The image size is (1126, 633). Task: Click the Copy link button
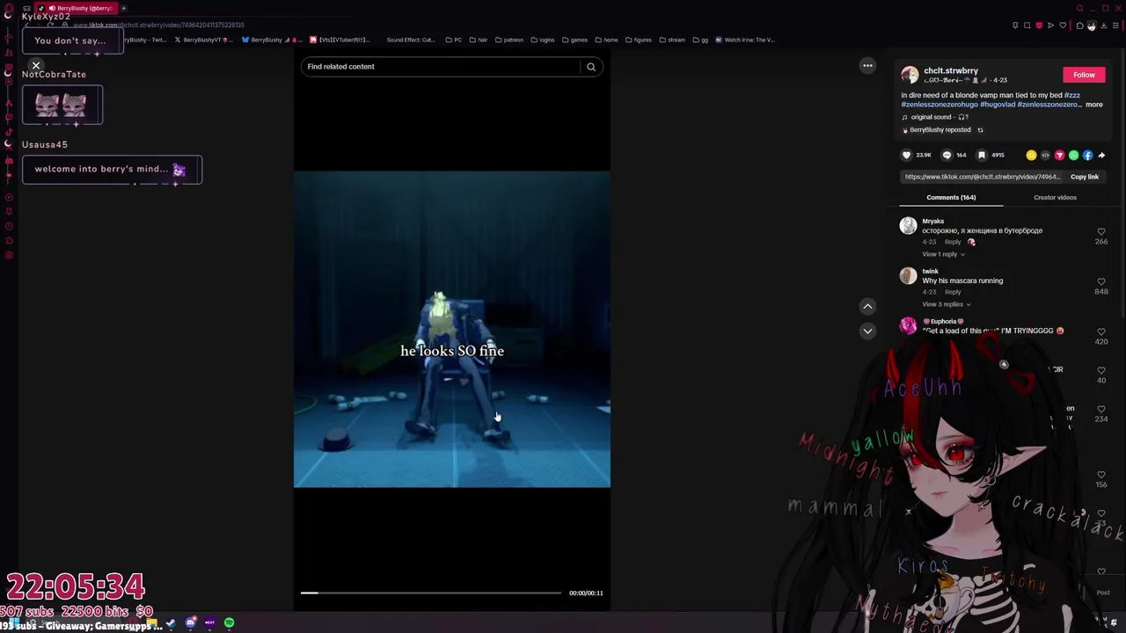pos(1085,177)
